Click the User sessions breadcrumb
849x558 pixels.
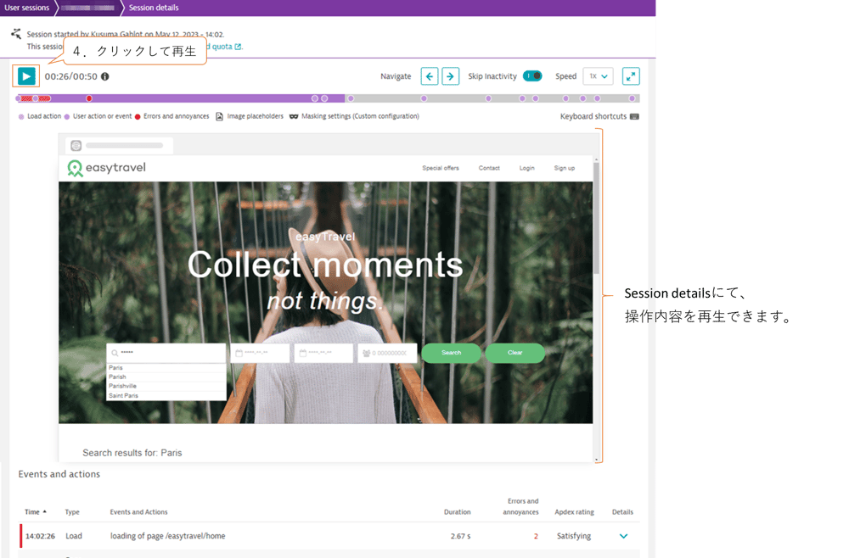click(x=26, y=8)
